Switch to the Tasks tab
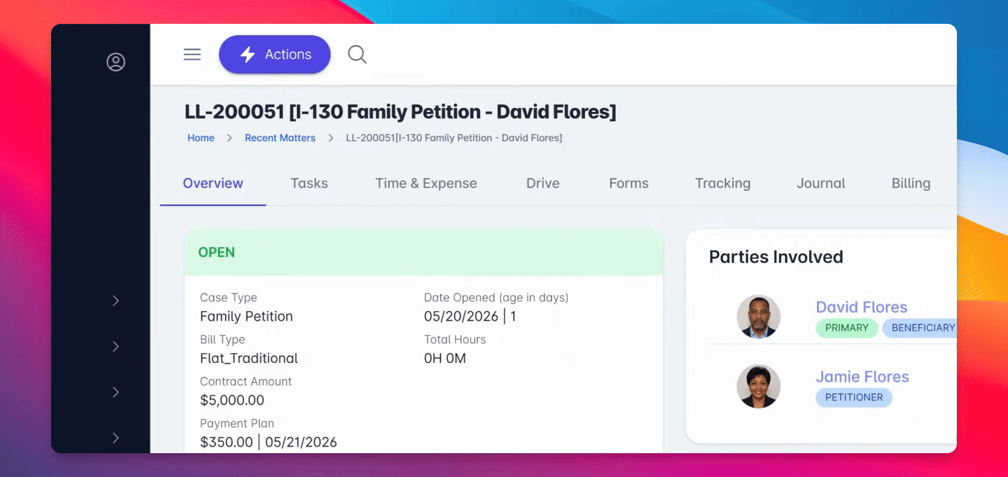The image size is (1008, 477). tap(309, 184)
